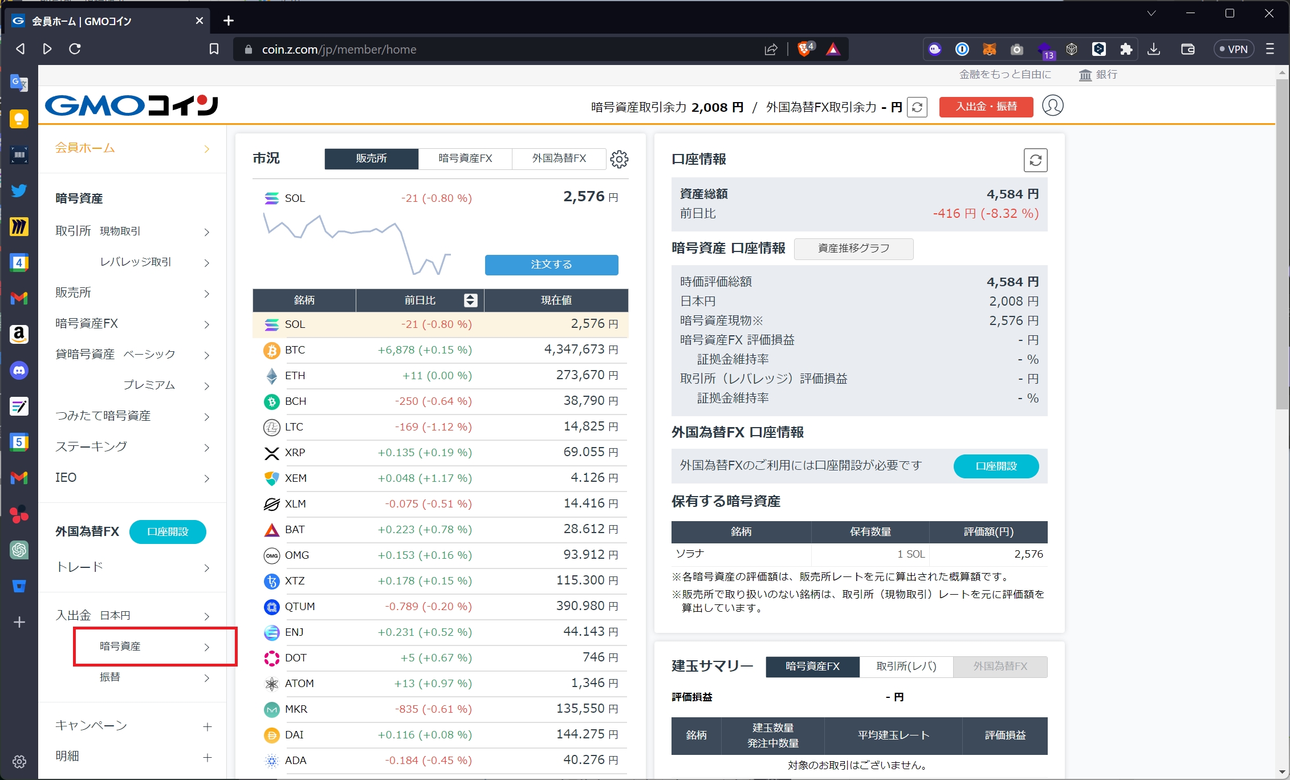Image resolution: width=1290 pixels, height=780 pixels.
Task: Open Discord from the browser sidebar
Action: (19, 371)
